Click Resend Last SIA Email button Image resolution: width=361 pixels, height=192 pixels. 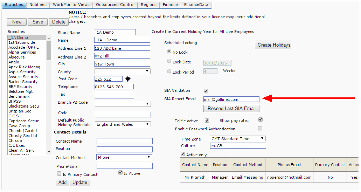[x=231, y=108]
